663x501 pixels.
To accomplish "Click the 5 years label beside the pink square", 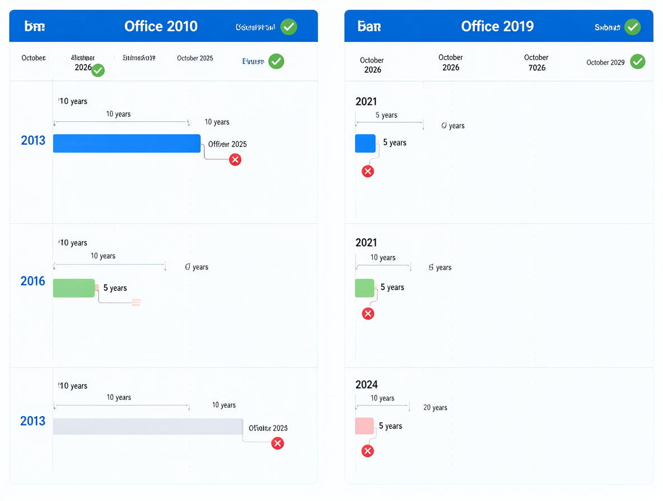I will click(390, 426).
